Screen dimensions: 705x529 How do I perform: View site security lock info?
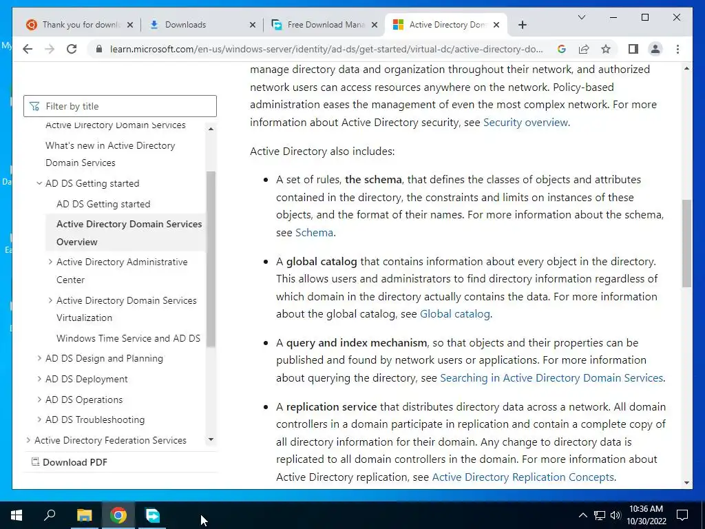pyautogui.click(x=99, y=49)
